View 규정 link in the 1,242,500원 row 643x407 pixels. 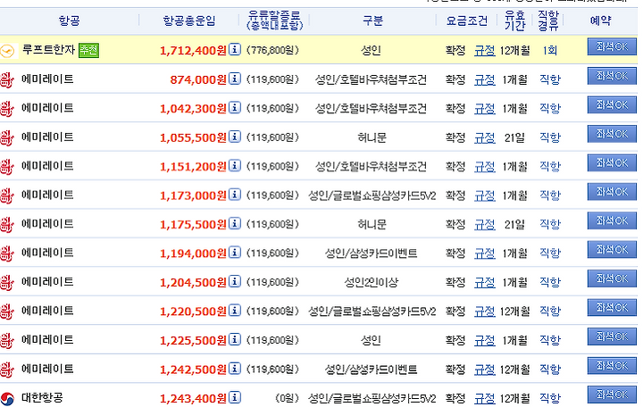[485, 370]
